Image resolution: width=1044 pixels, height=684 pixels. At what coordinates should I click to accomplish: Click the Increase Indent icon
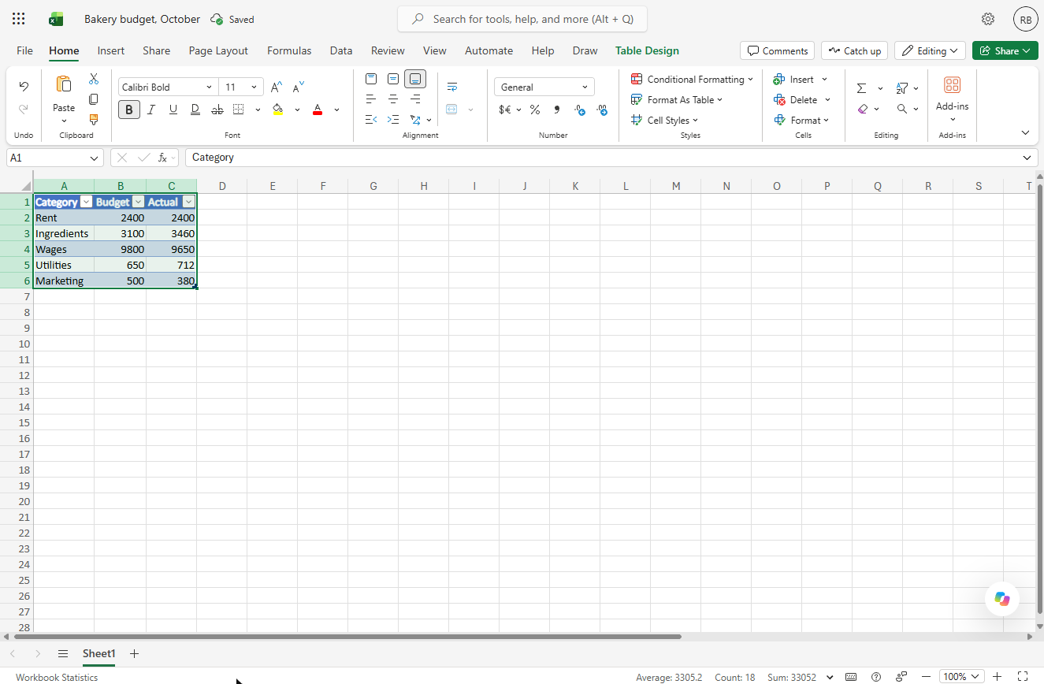point(393,120)
